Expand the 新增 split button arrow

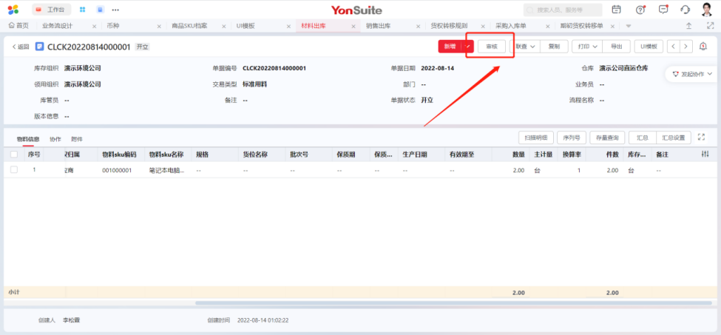[468, 47]
